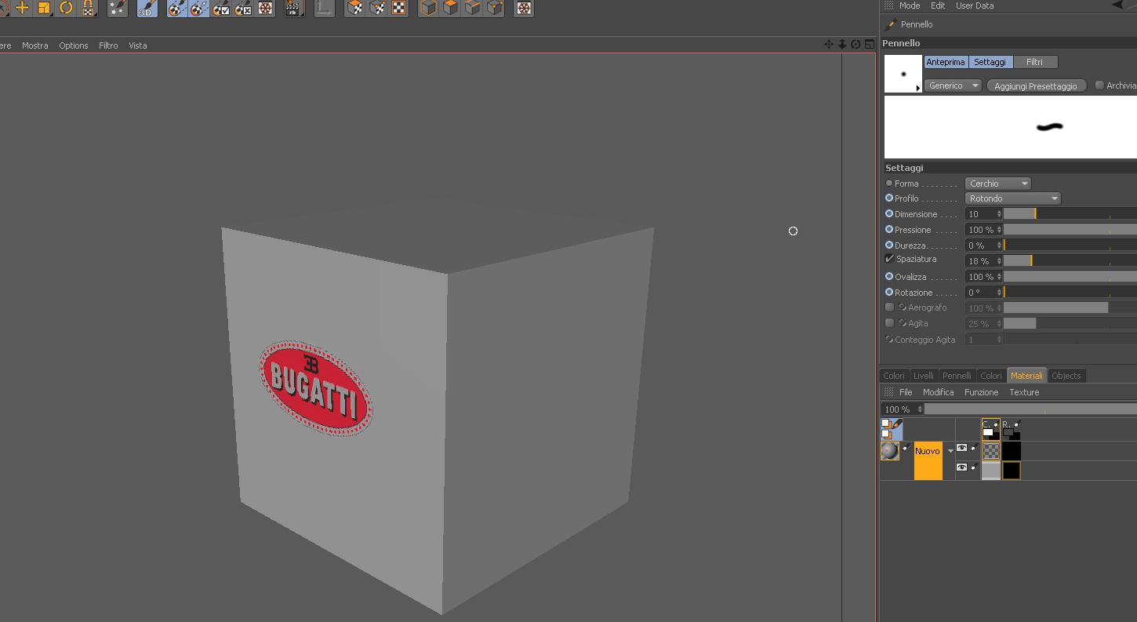Click the apply projection checkmark icon
Image resolution: width=1137 pixels, height=622 pixels.
221,8
